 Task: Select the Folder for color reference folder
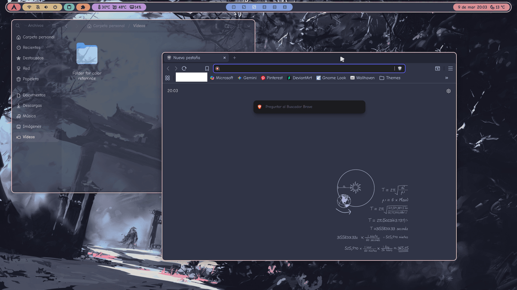[x=87, y=61]
